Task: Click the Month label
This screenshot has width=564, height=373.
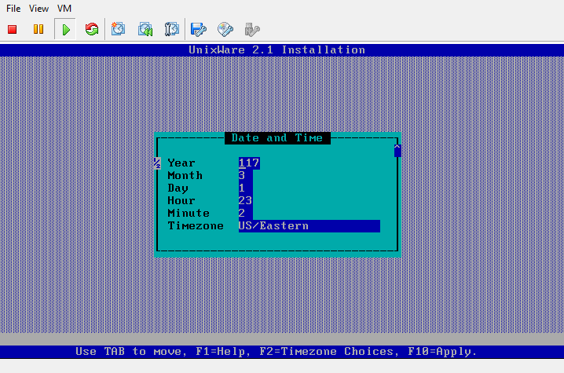Action: pos(185,176)
